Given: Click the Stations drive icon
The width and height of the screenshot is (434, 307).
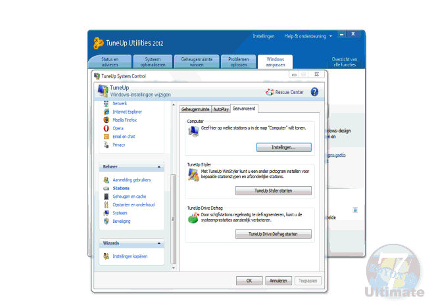Looking at the screenshot, I should coord(107,188).
